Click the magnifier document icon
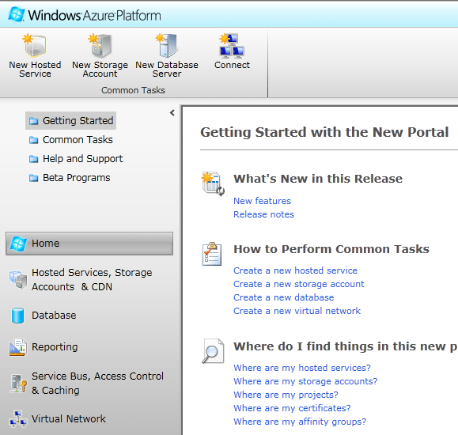 click(213, 351)
